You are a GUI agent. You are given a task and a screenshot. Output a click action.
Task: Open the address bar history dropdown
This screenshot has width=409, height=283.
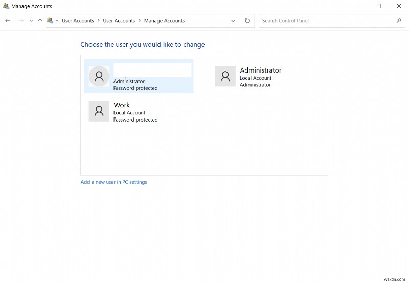[x=233, y=21]
